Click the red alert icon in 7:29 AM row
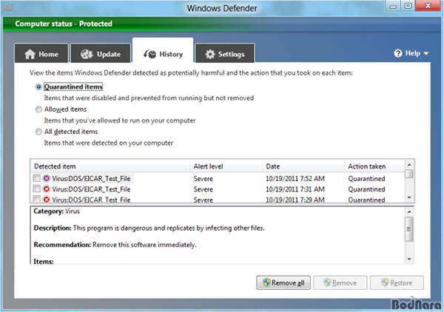444x312 pixels. (47, 200)
